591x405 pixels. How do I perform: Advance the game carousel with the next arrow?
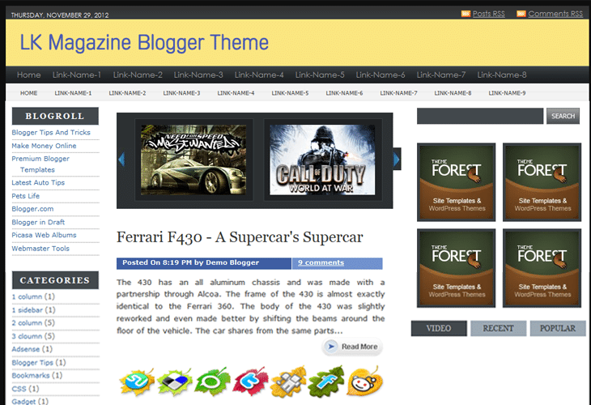397,160
